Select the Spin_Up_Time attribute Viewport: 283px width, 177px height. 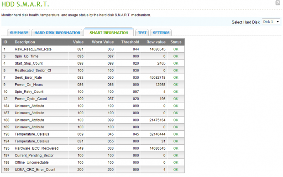pyautogui.click(x=26, y=56)
